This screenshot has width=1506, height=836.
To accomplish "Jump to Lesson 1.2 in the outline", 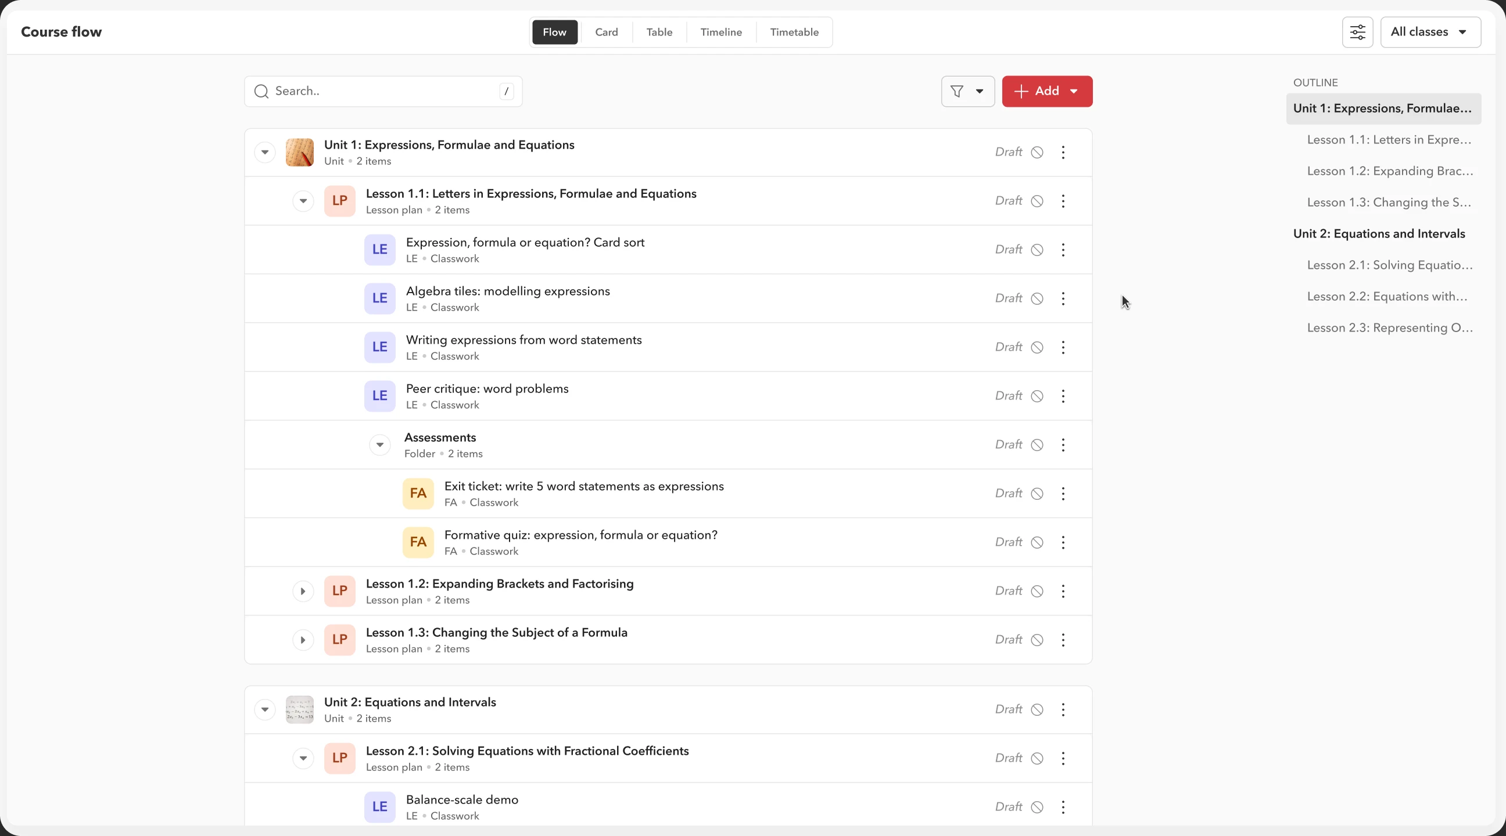I will [1390, 171].
